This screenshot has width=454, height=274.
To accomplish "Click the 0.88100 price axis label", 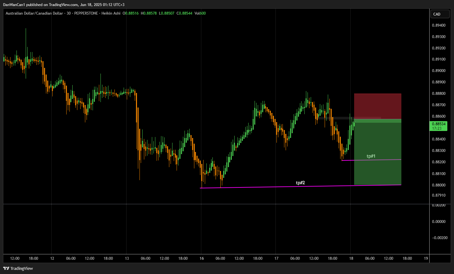I will [x=438, y=174].
